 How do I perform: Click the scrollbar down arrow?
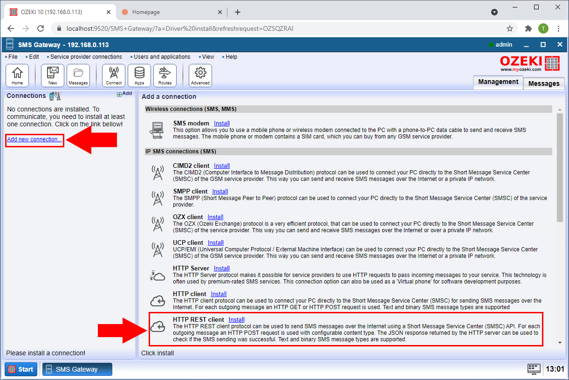click(560, 343)
